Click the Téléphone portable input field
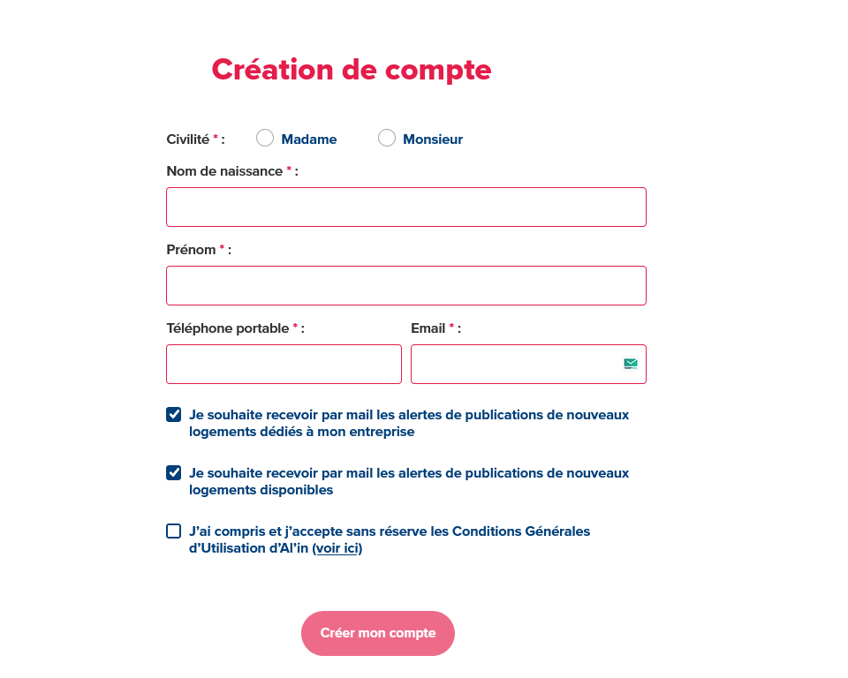 tap(284, 364)
